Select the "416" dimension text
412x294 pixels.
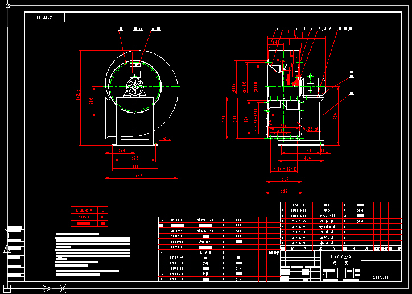click(x=307, y=158)
